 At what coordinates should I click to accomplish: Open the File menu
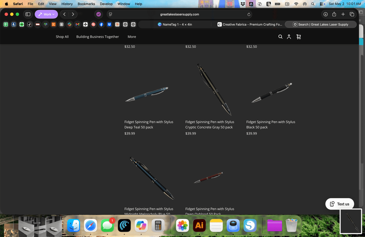(30, 4)
